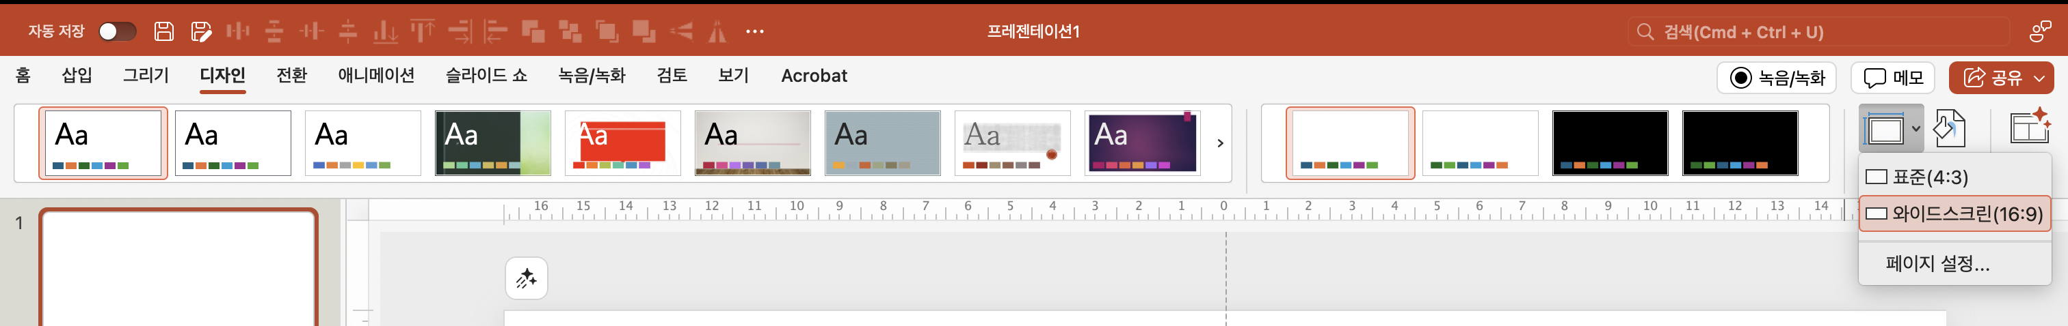
Task: Open the Designer ideas icon with sparkles
Action: (2030, 128)
